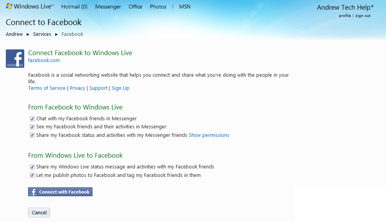Viewport: 386px width, 222px height.
Task: Click the Sign Up link
Action: pyautogui.click(x=120, y=88)
